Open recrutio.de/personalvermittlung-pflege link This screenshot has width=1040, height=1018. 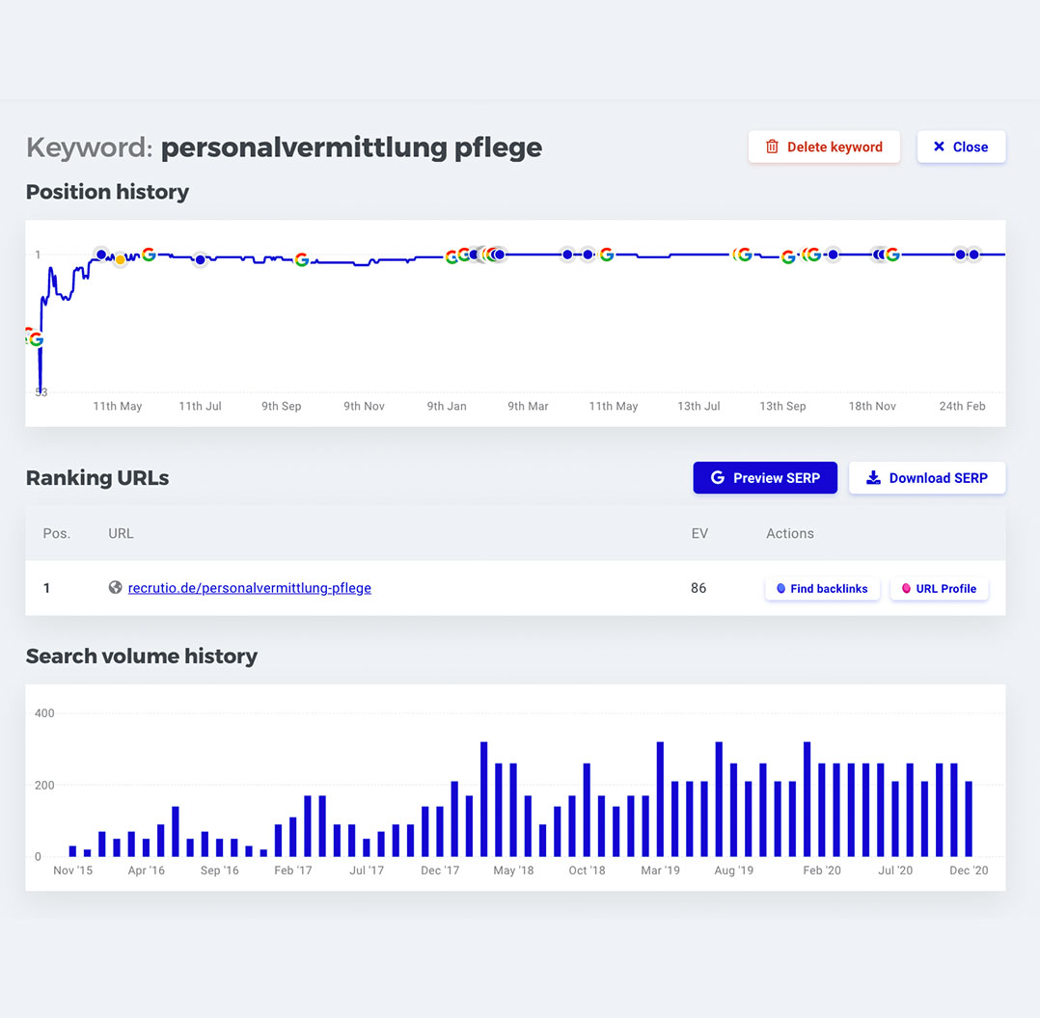[x=249, y=587]
